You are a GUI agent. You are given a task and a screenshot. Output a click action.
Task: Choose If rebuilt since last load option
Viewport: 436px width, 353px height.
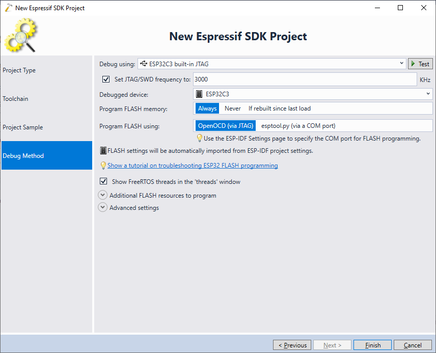[x=280, y=108]
